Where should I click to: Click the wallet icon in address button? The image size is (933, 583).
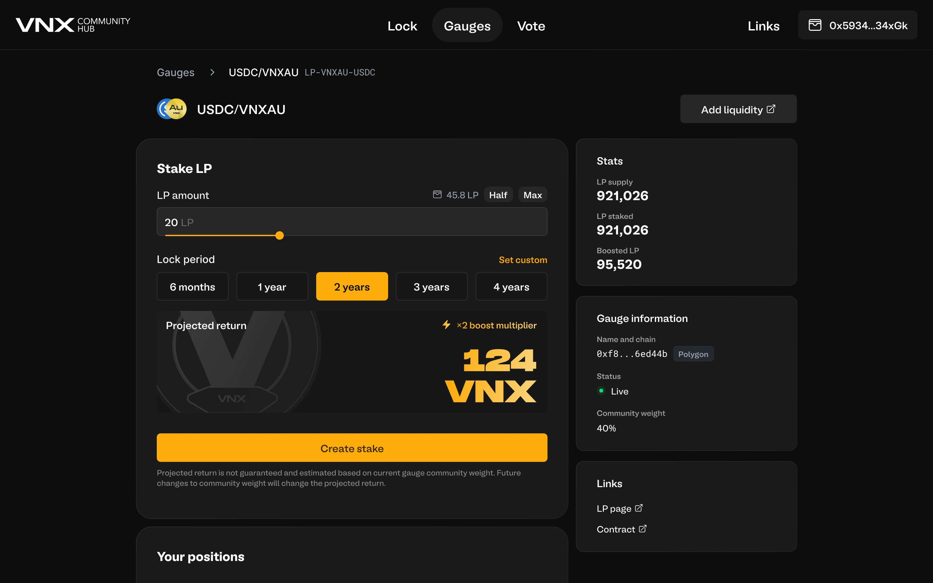pos(815,26)
